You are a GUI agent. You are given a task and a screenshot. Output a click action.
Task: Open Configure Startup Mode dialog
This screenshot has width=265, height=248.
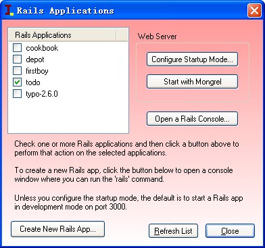[192, 59]
